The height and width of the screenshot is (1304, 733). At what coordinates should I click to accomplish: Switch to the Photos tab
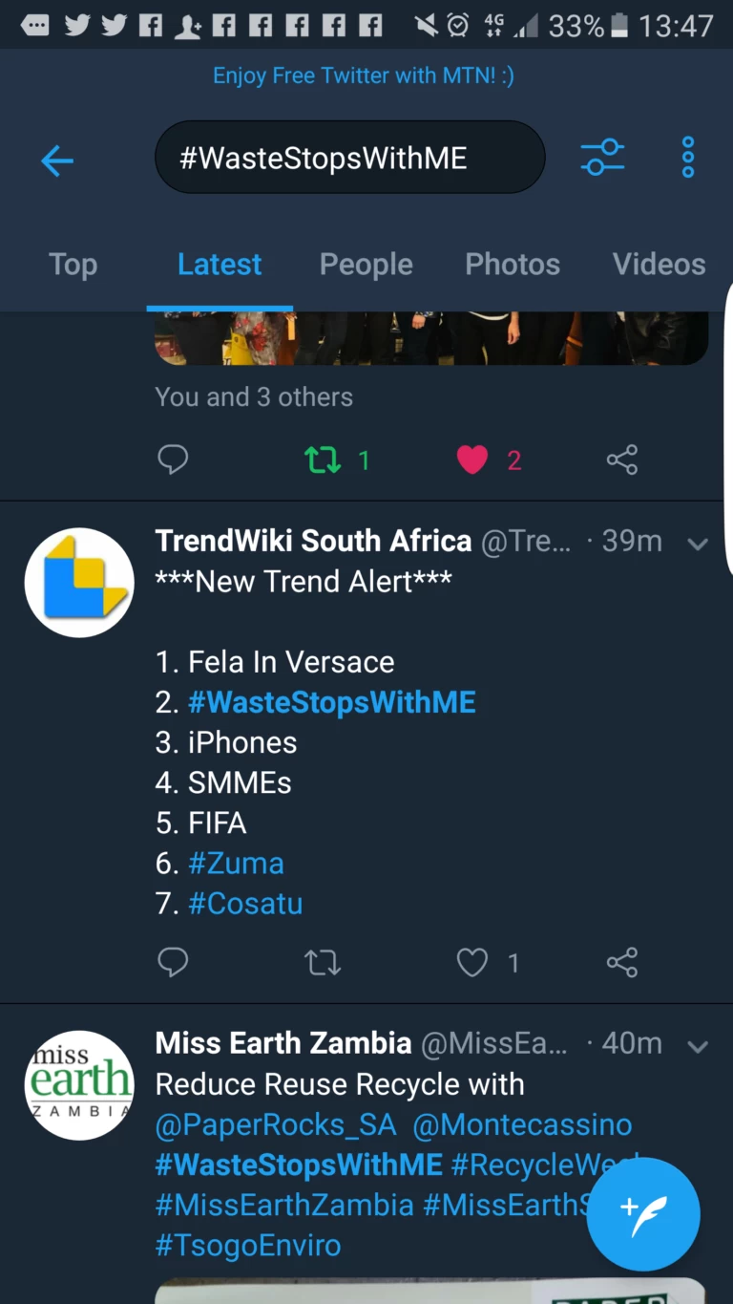[513, 265]
